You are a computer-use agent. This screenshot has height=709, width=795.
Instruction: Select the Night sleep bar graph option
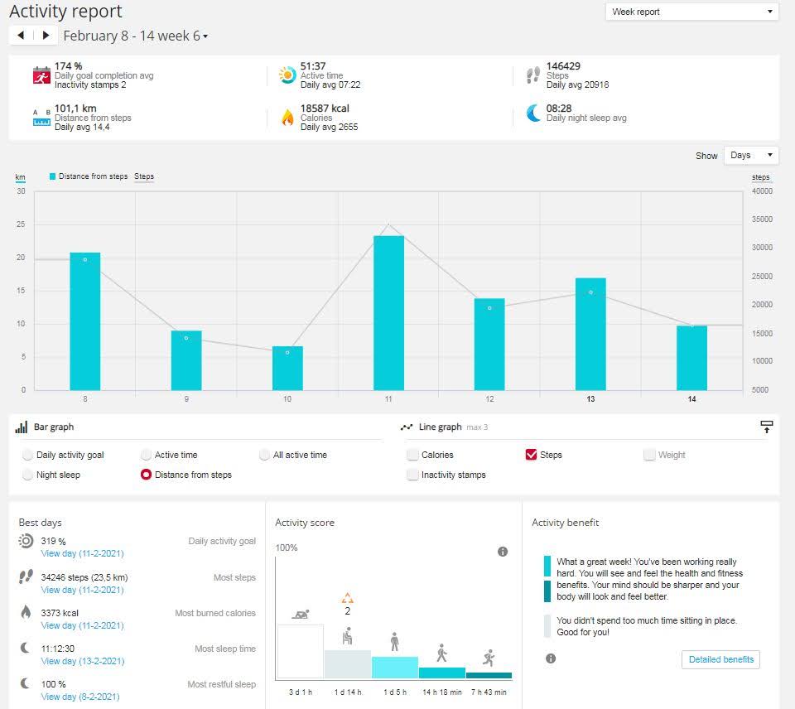pyautogui.click(x=28, y=475)
